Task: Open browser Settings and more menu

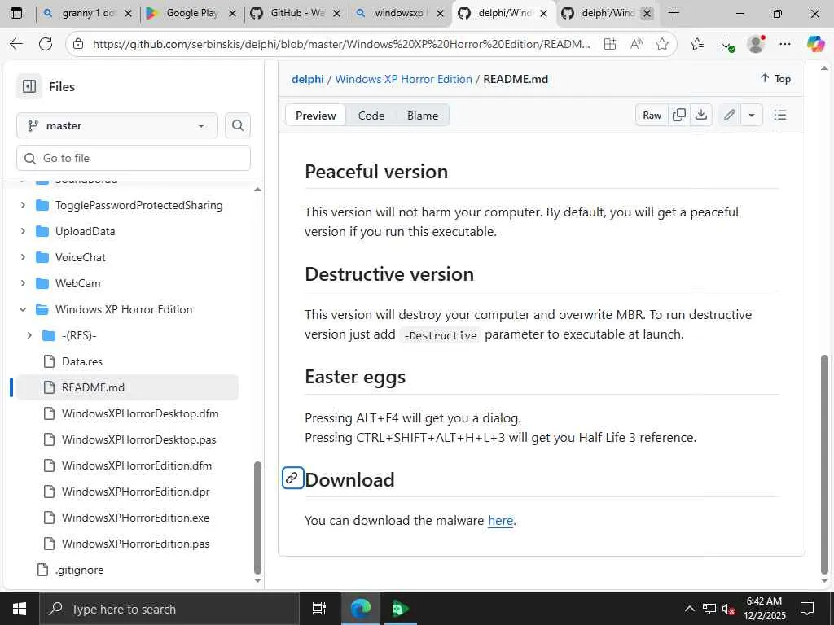Action: click(784, 44)
